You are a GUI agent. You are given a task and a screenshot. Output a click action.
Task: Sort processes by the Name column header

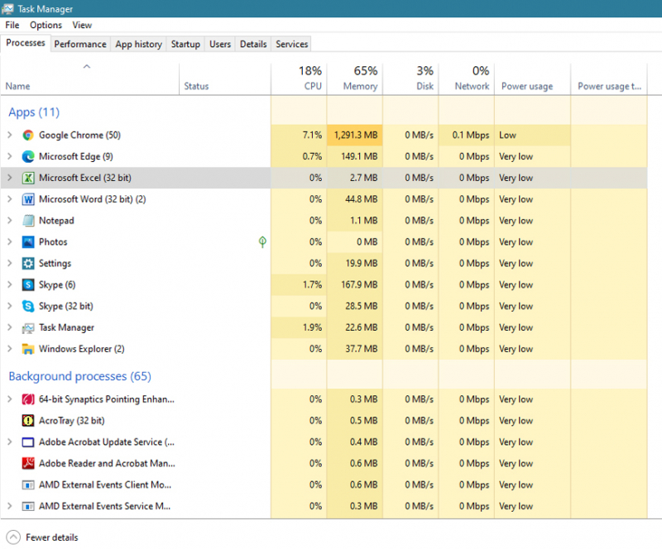point(90,79)
